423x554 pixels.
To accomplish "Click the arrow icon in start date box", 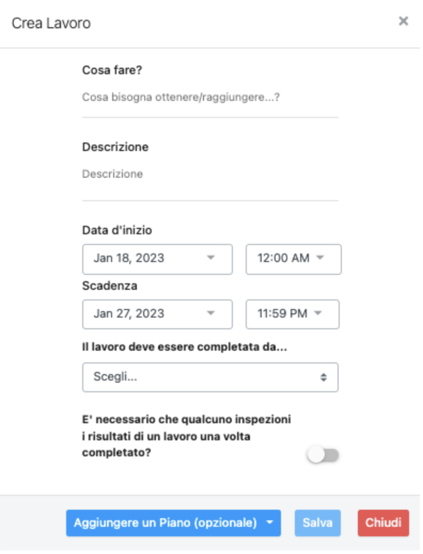I will [211, 258].
